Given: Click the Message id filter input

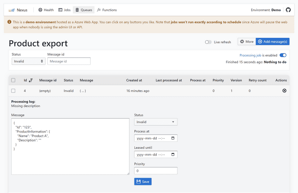Looking at the screenshot, I should pos(69,61).
